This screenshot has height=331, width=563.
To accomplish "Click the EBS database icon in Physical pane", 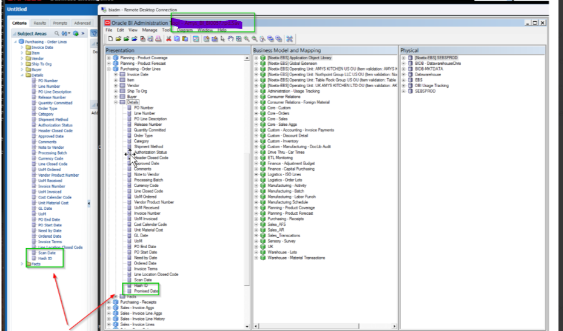I will pyautogui.click(x=410, y=80).
